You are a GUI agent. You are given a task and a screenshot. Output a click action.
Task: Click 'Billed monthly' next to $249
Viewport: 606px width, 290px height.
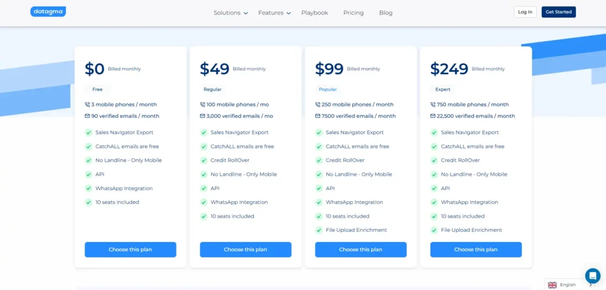click(488, 69)
